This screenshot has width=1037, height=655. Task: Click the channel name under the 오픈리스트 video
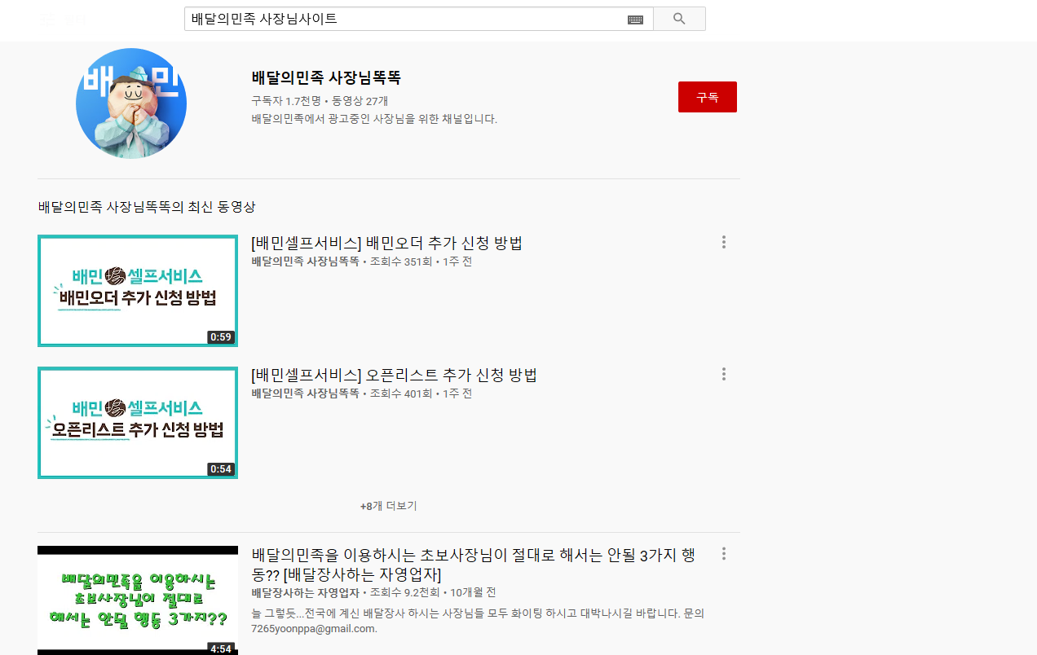pos(305,393)
